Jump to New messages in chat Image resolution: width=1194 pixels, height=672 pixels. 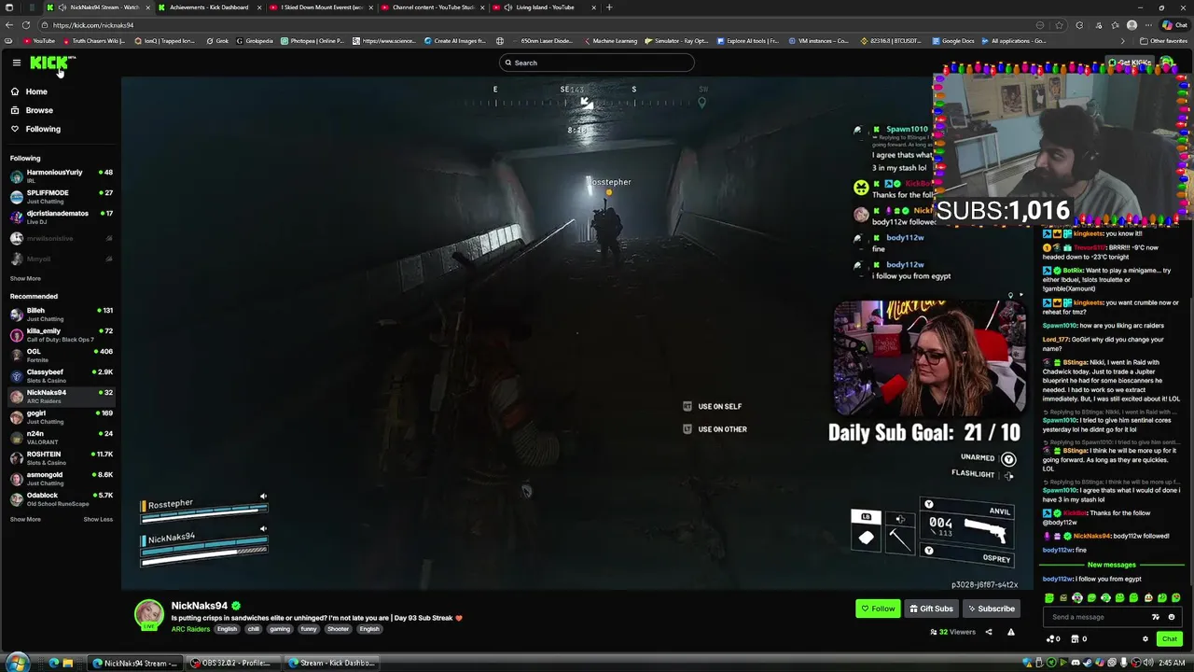click(x=1112, y=565)
